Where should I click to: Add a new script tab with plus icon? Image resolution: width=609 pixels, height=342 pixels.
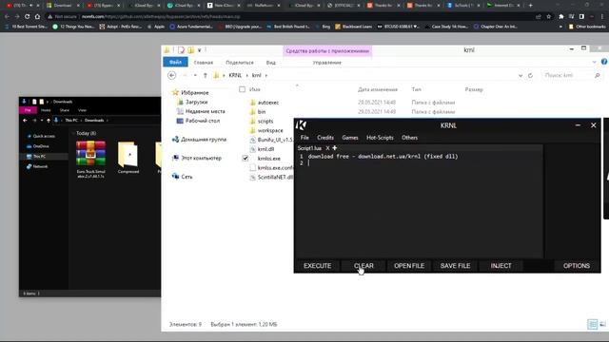click(334, 148)
